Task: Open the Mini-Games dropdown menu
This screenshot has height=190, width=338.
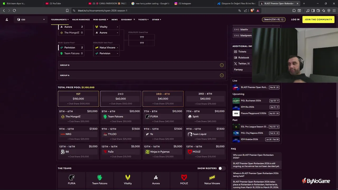Action: click(x=101, y=20)
